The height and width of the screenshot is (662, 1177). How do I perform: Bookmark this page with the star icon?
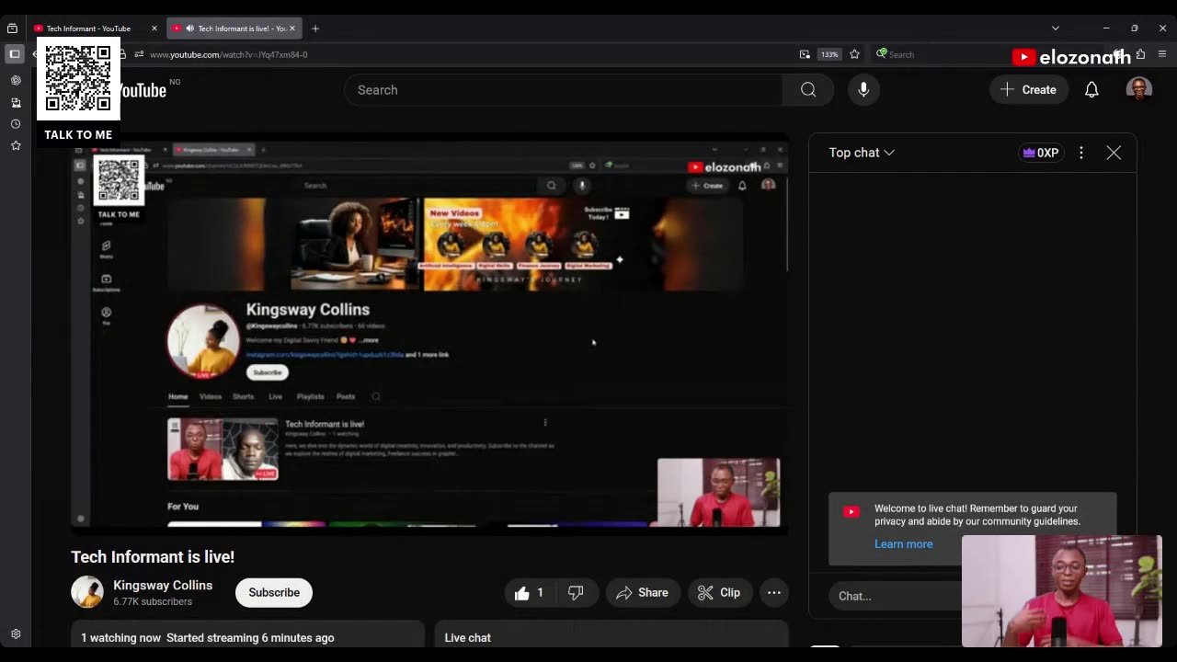tap(854, 54)
